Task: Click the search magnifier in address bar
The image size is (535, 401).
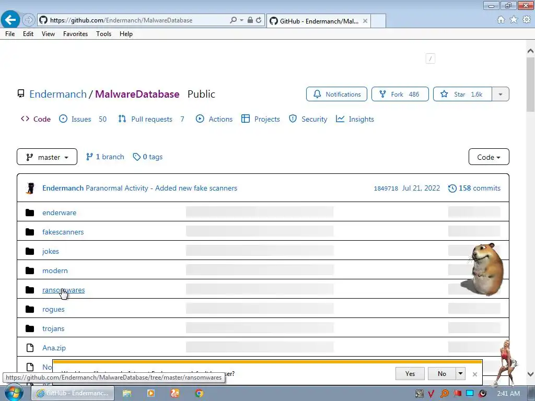Action: (x=234, y=20)
